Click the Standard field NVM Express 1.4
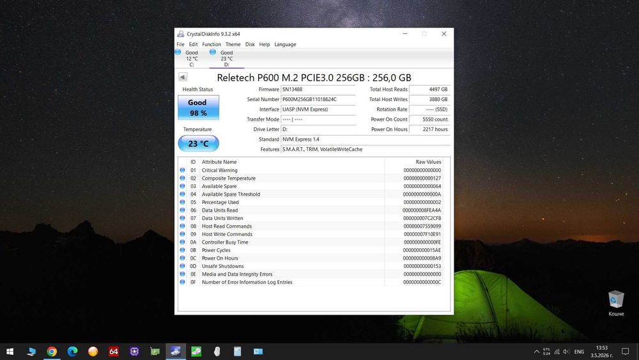This screenshot has width=639, height=360. coord(365,139)
